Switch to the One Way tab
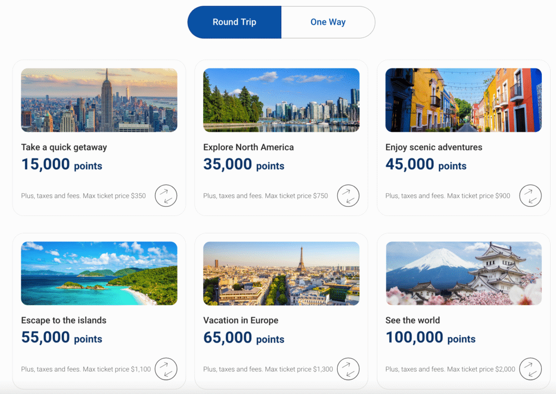 327,22
